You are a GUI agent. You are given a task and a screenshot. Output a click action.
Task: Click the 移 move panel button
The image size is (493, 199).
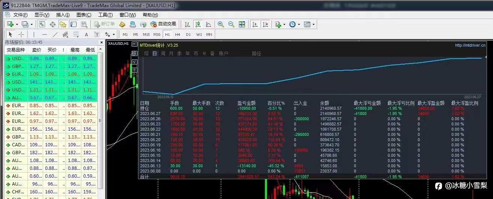(x=135, y=54)
